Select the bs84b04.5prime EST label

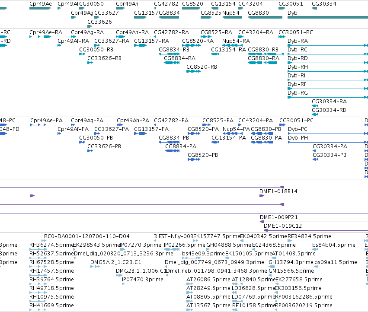[333, 245]
